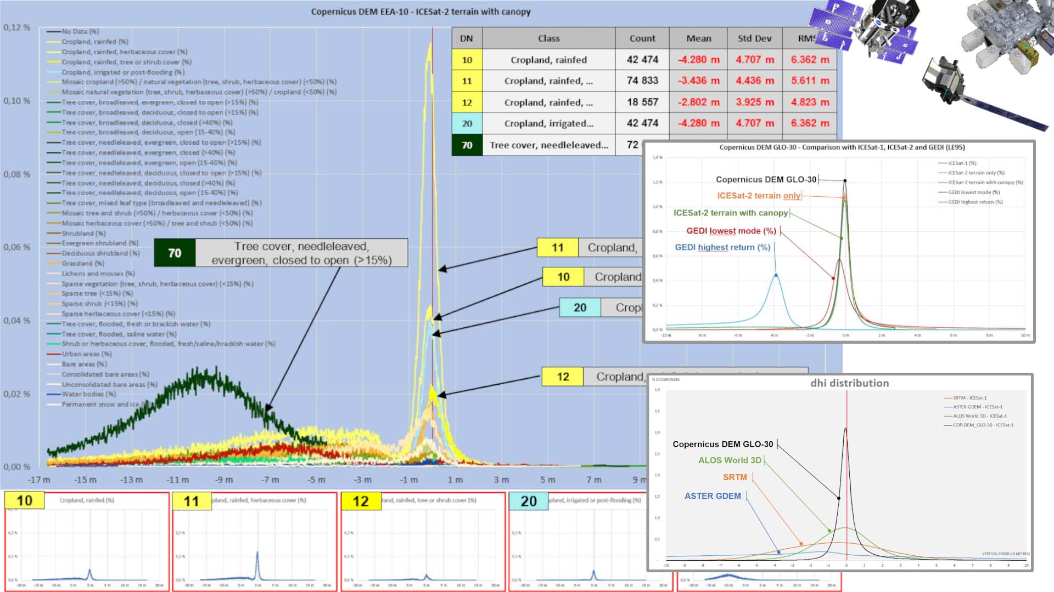The height and width of the screenshot is (592, 1054).
Task: Click the 'Mean' table column header
Action: click(x=699, y=38)
